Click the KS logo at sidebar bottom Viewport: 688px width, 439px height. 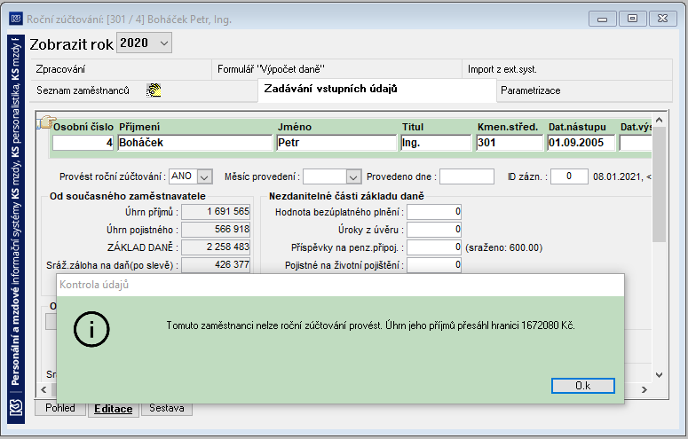[16, 409]
